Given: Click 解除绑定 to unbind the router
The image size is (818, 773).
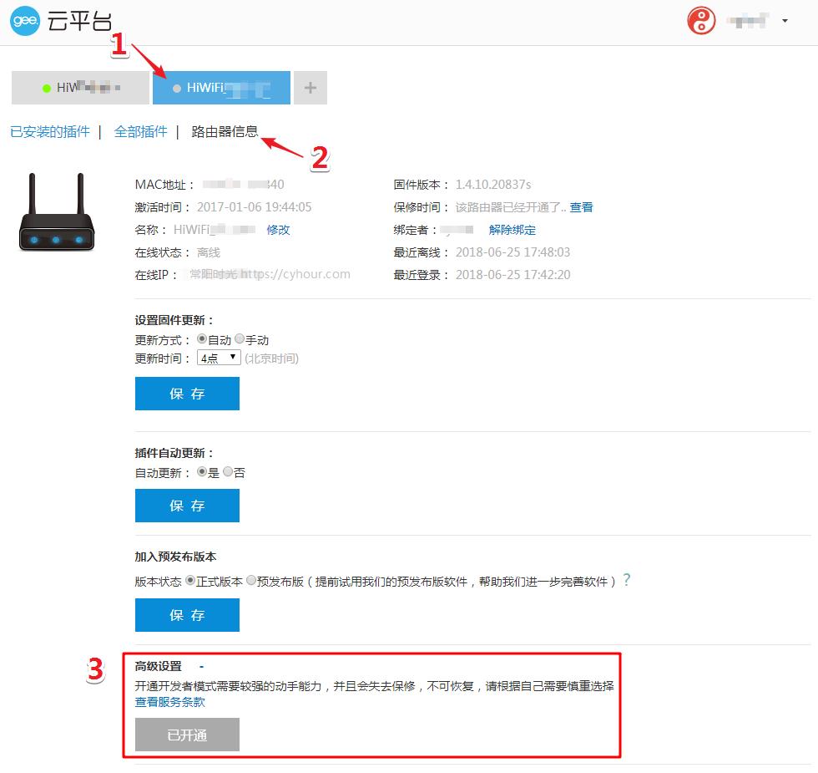Looking at the screenshot, I should tap(513, 229).
